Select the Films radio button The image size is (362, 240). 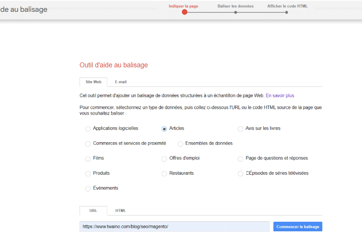(x=88, y=159)
